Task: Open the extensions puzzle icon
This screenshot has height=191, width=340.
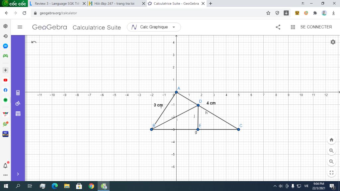Action: [315, 13]
